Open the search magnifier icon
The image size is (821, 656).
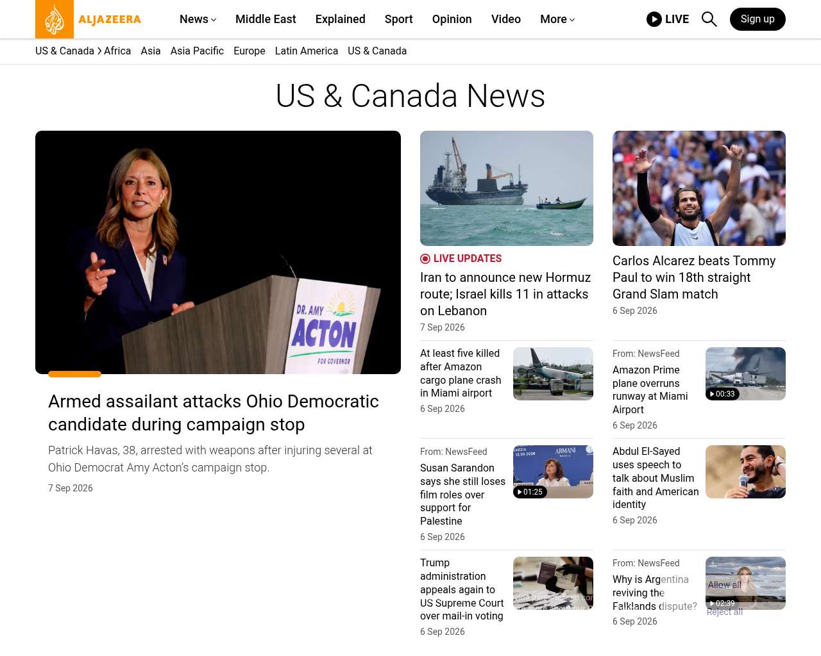709,19
